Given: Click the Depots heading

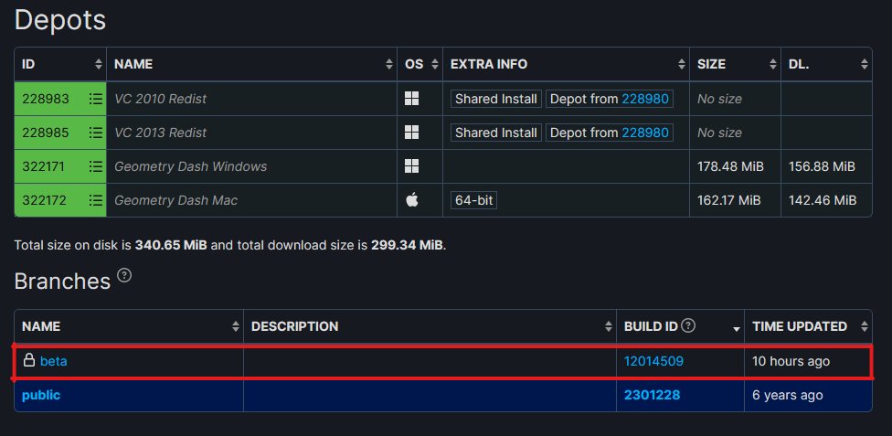Looking at the screenshot, I should pyautogui.click(x=59, y=20).
